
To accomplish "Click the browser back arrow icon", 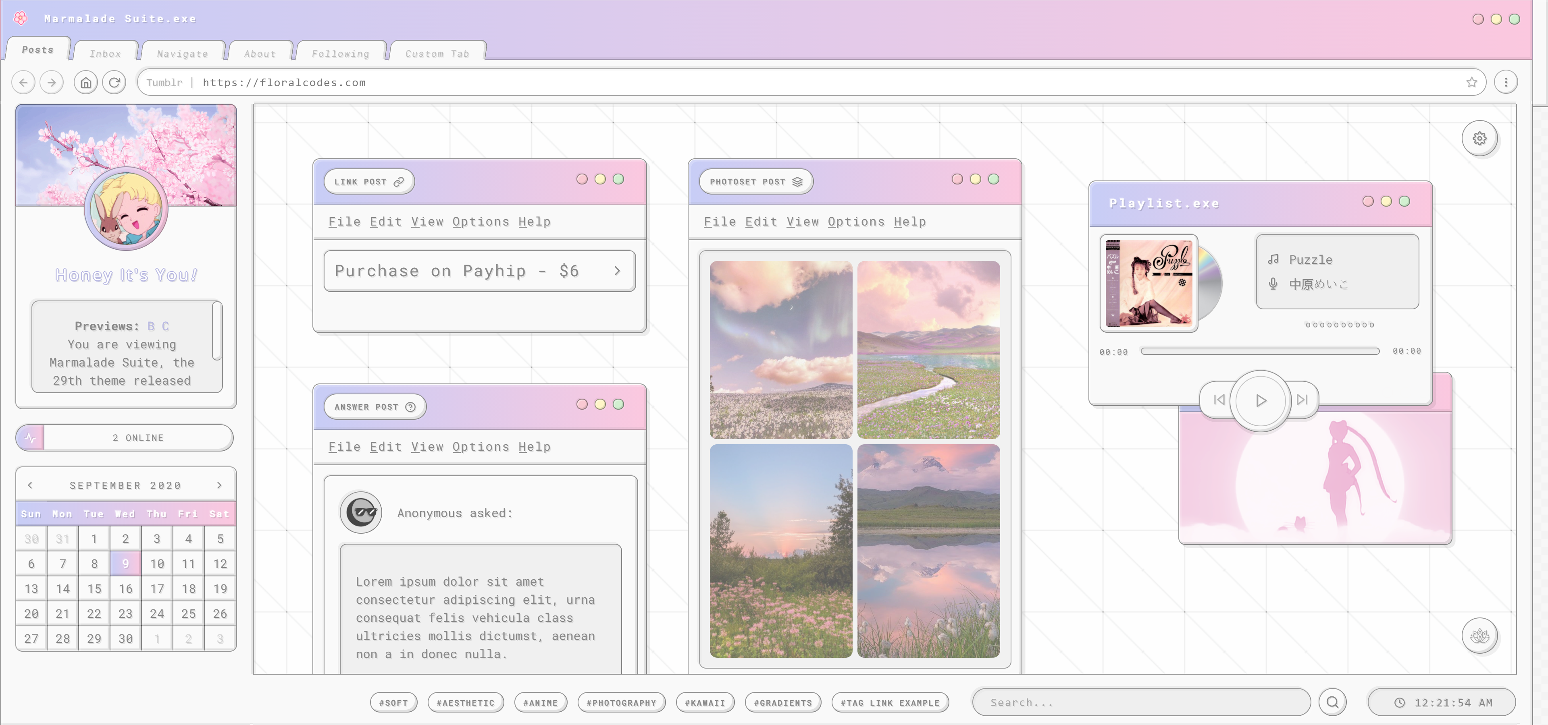I will (23, 82).
